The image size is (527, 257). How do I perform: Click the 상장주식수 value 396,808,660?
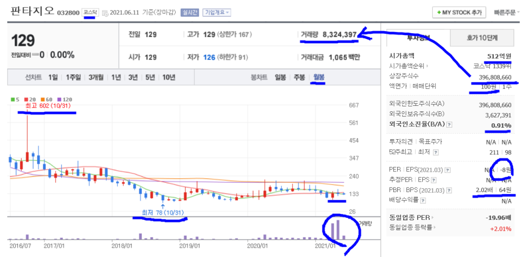(495, 77)
